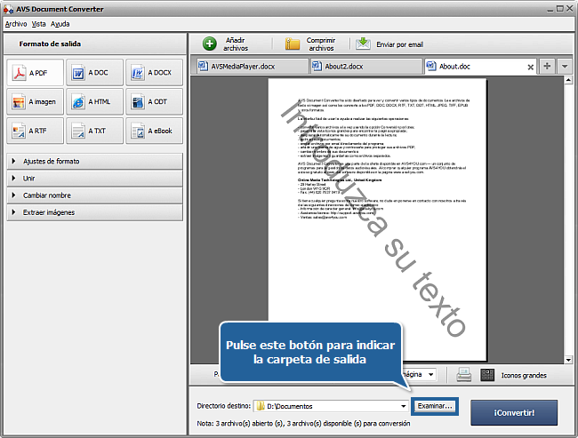This screenshot has width=578, height=438.
Task: Close the About.doc tab
Action: pos(531,67)
